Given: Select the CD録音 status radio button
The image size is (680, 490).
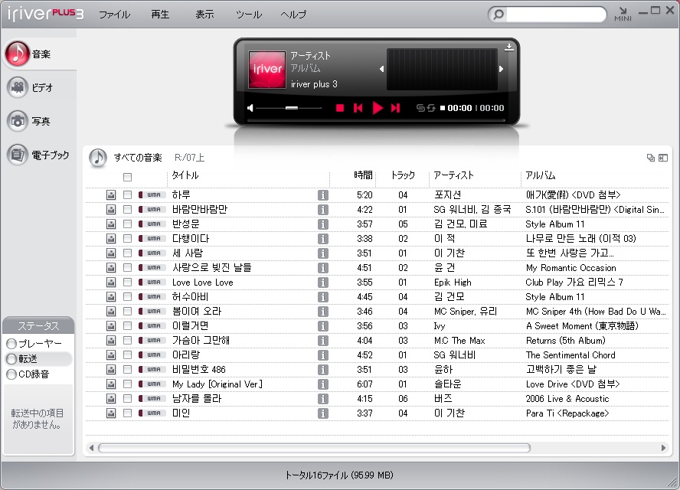Looking at the screenshot, I should (11, 374).
